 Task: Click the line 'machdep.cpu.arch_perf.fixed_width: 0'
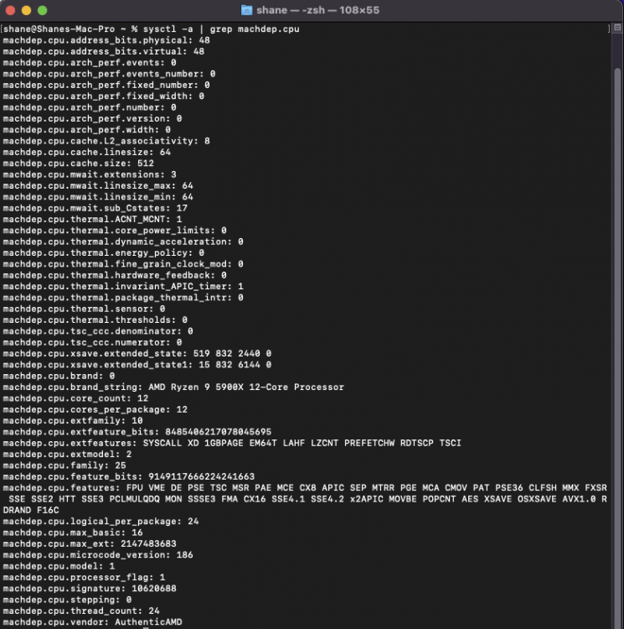coord(103,96)
